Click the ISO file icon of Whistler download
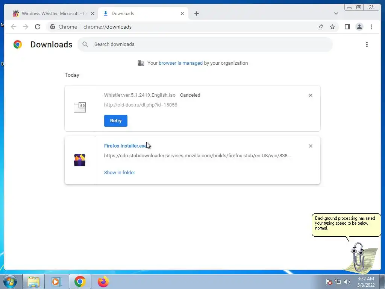Image resolution: width=385 pixels, height=289 pixels. (80, 108)
